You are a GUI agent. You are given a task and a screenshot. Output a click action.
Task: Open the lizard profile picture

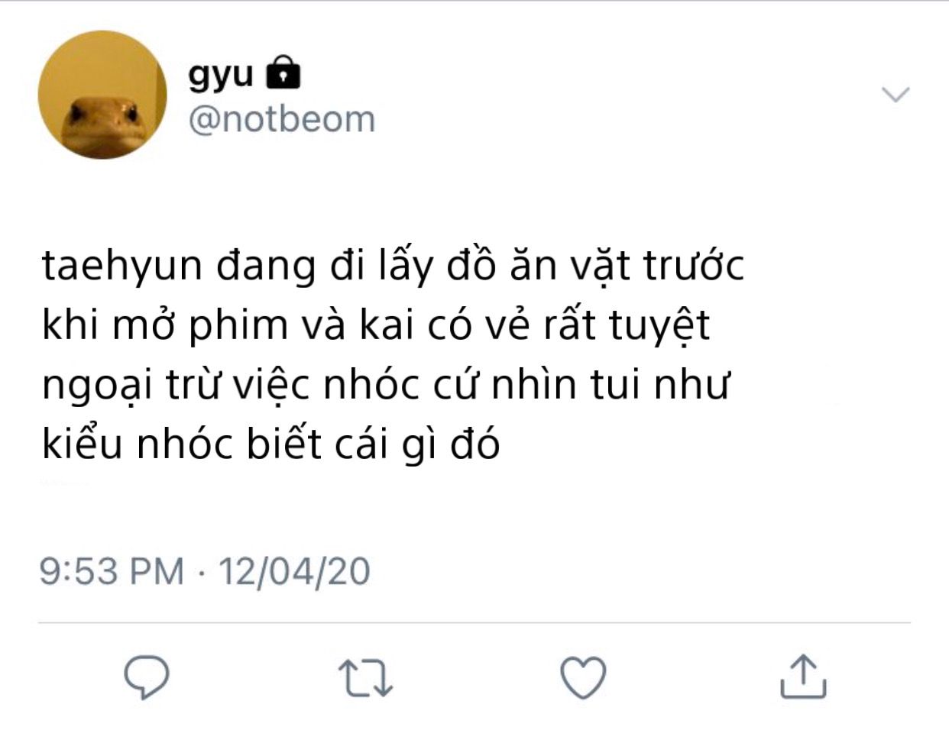point(102,95)
